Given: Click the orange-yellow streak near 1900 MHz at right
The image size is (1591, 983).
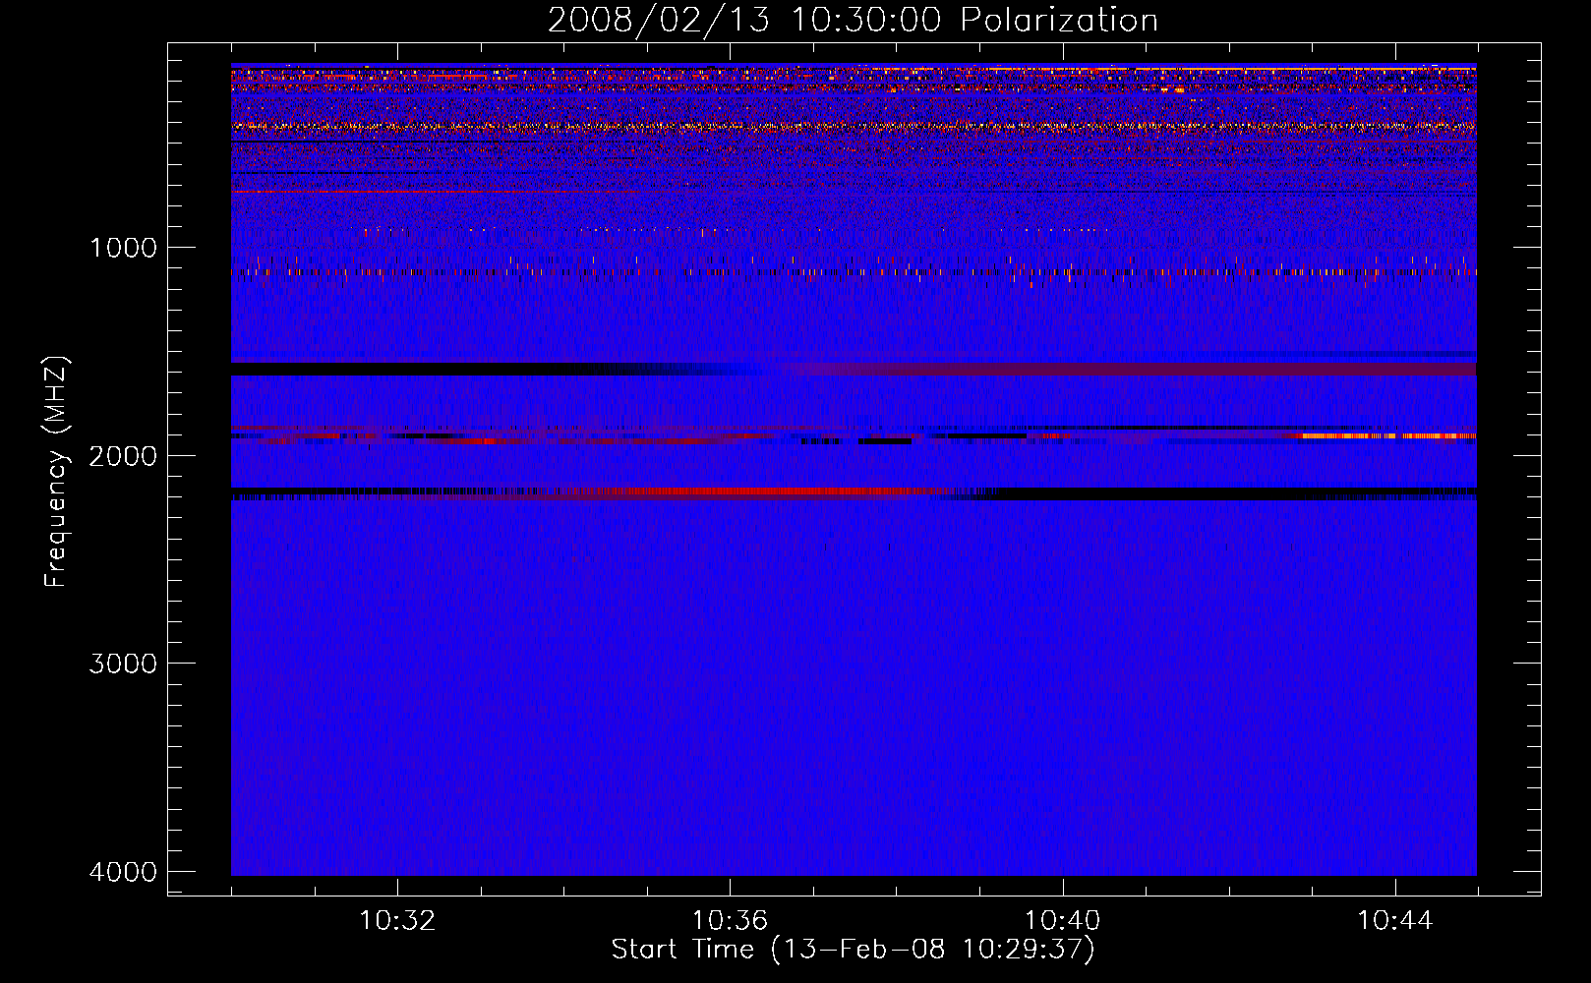Looking at the screenshot, I should [1388, 435].
